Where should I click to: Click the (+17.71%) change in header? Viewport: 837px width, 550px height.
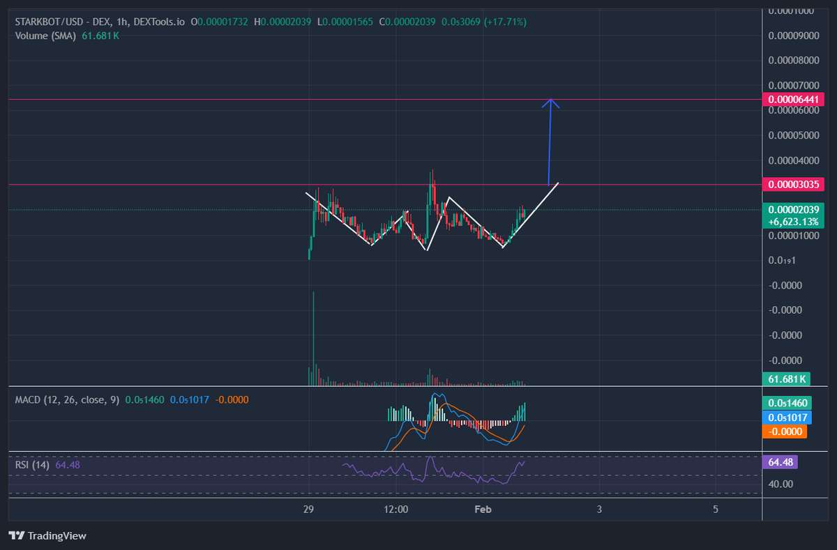click(504, 22)
